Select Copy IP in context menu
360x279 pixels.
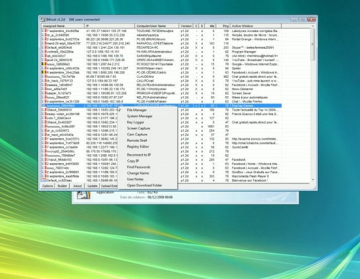click(133, 161)
